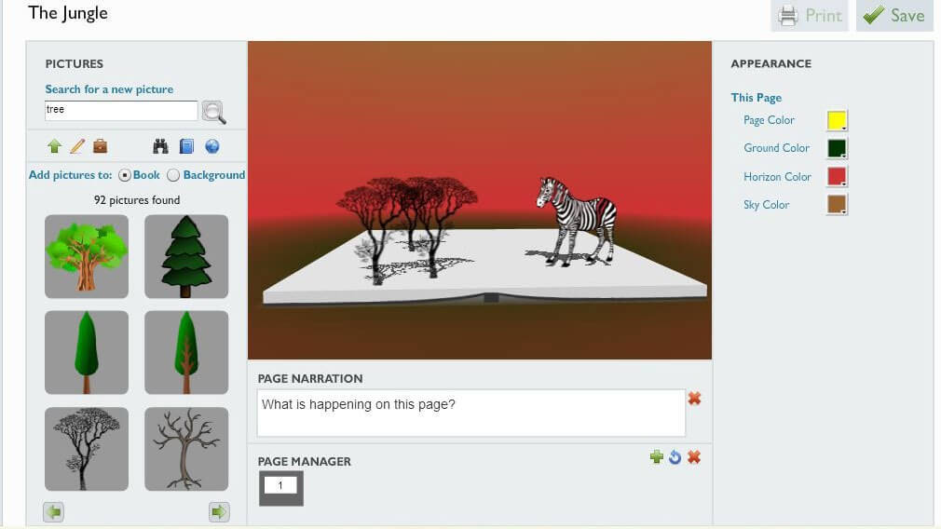Delete the page narration with red X
Screen dimensions: 941x529
[x=694, y=399]
